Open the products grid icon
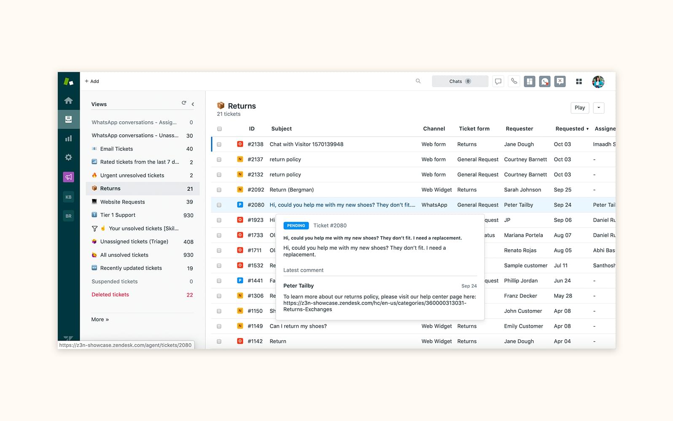 pos(579,82)
